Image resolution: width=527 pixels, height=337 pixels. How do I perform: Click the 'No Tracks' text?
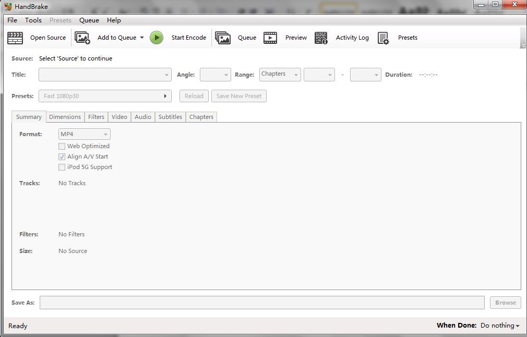pyautogui.click(x=72, y=183)
